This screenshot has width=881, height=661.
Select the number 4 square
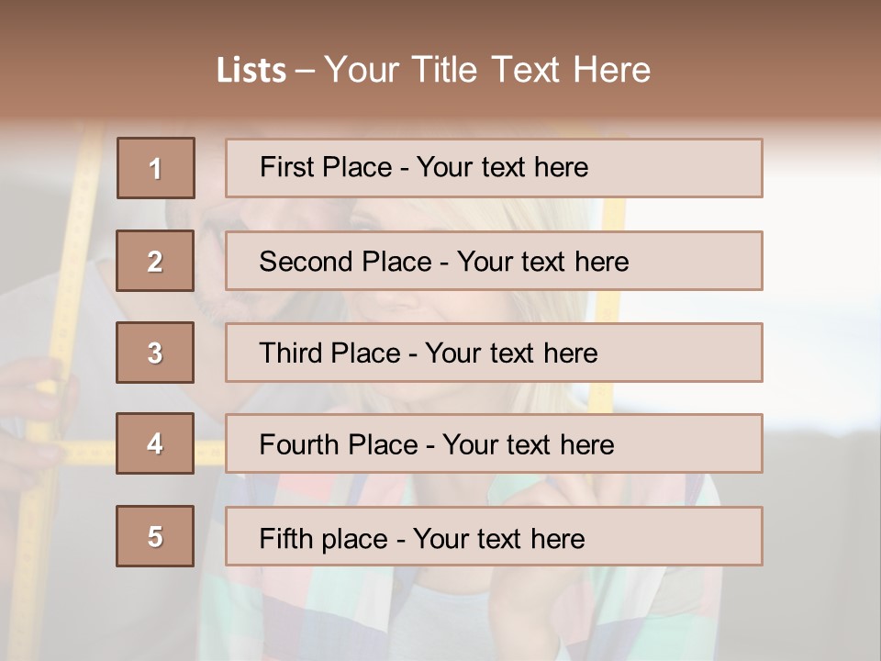point(155,443)
